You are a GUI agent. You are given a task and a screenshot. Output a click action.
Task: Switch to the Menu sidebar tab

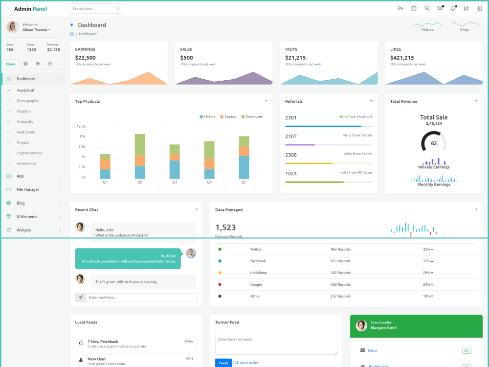click(x=10, y=64)
